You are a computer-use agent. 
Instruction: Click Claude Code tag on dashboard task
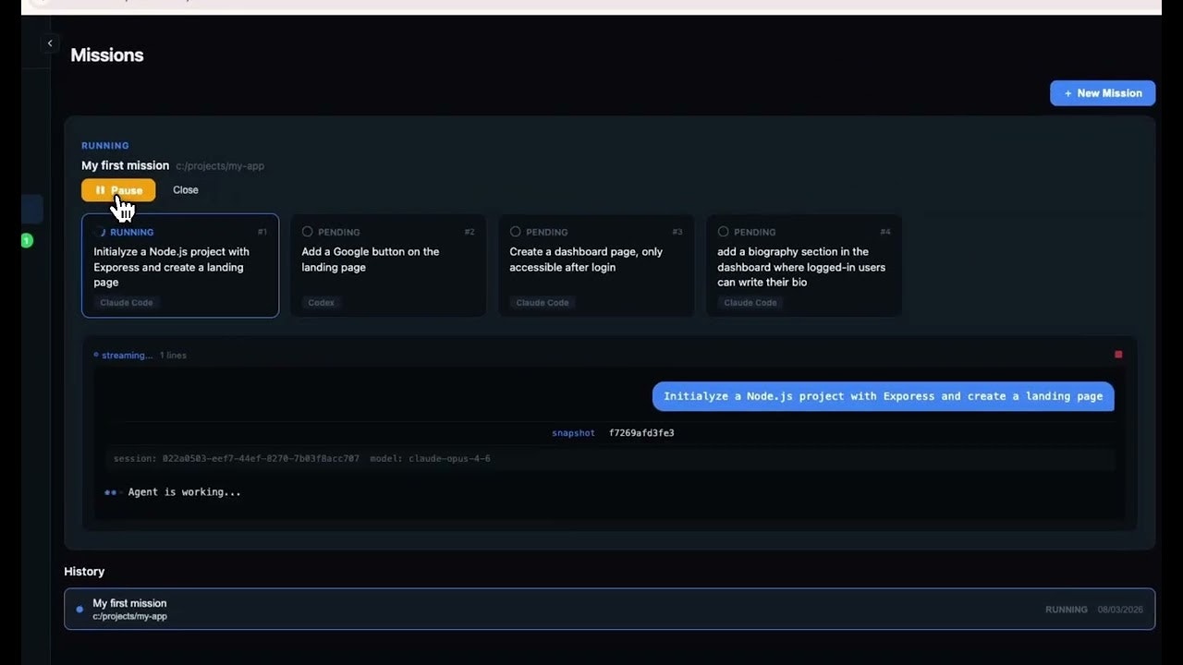pos(543,303)
